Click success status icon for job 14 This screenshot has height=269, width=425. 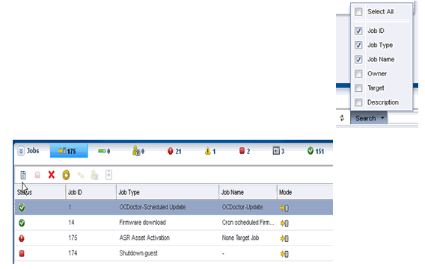[x=22, y=223]
